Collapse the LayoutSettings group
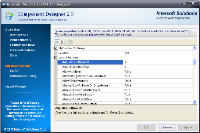The image size is (200, 133). pos(56,58)
